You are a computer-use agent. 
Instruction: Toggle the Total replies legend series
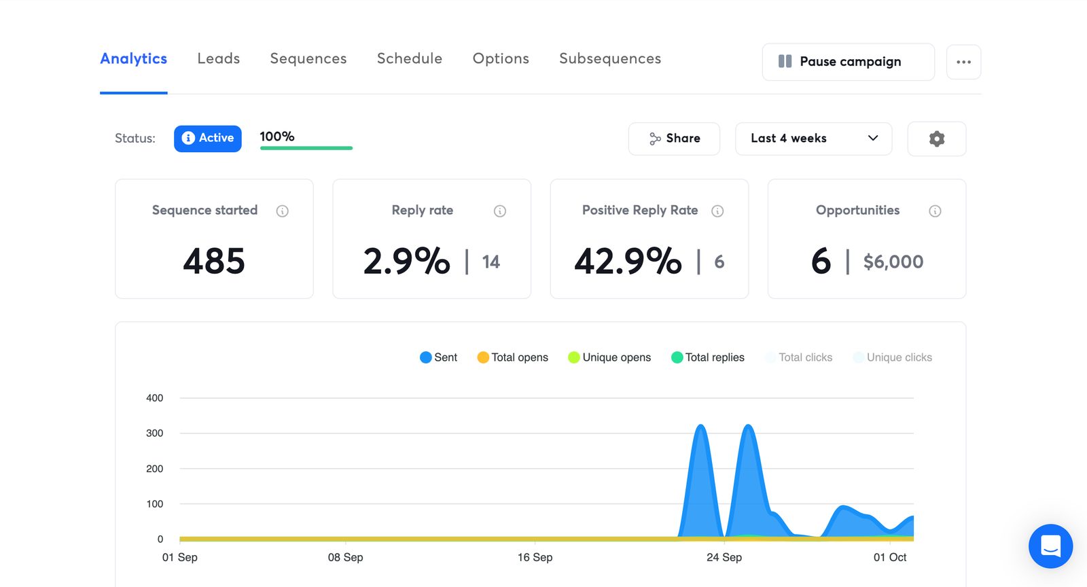tap(707, 357)
